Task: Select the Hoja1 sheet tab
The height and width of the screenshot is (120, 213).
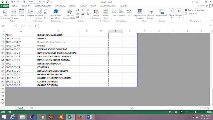Action: point(20,108)
